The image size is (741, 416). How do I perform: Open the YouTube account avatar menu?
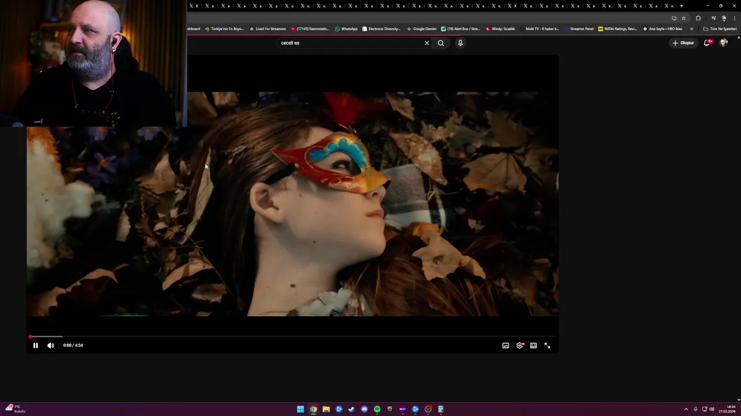pyautogui.click(x=724, y=43)
